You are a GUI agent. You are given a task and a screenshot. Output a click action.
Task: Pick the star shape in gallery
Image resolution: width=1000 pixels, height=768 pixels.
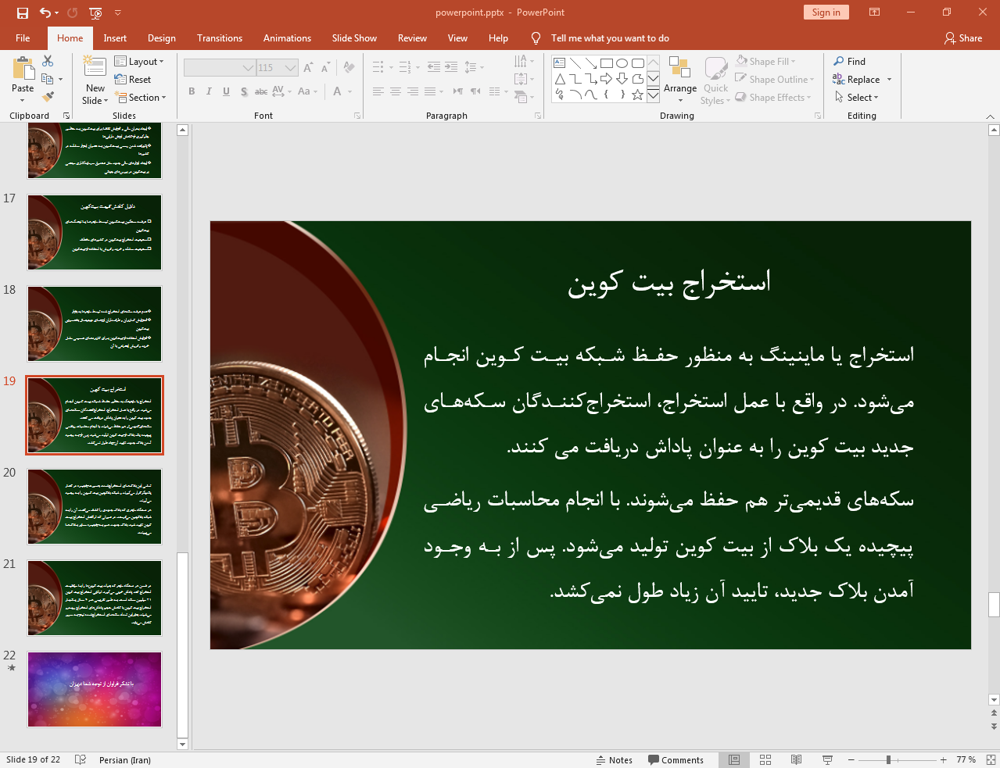[x=638, y=95]
